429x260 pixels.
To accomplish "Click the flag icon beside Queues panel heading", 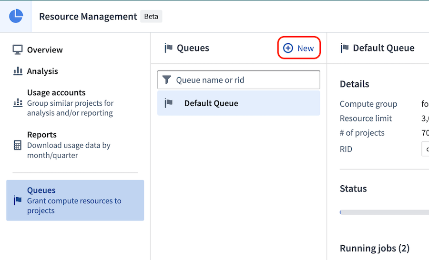I will [x=169, y=48].
